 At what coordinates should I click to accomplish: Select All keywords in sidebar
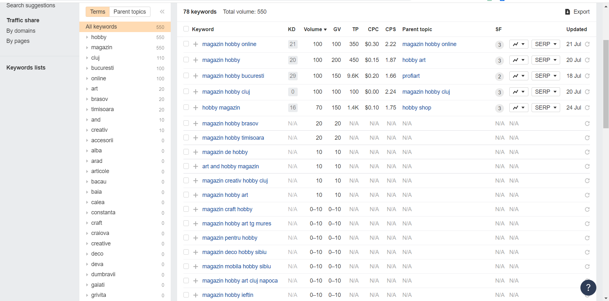point(125,27)
